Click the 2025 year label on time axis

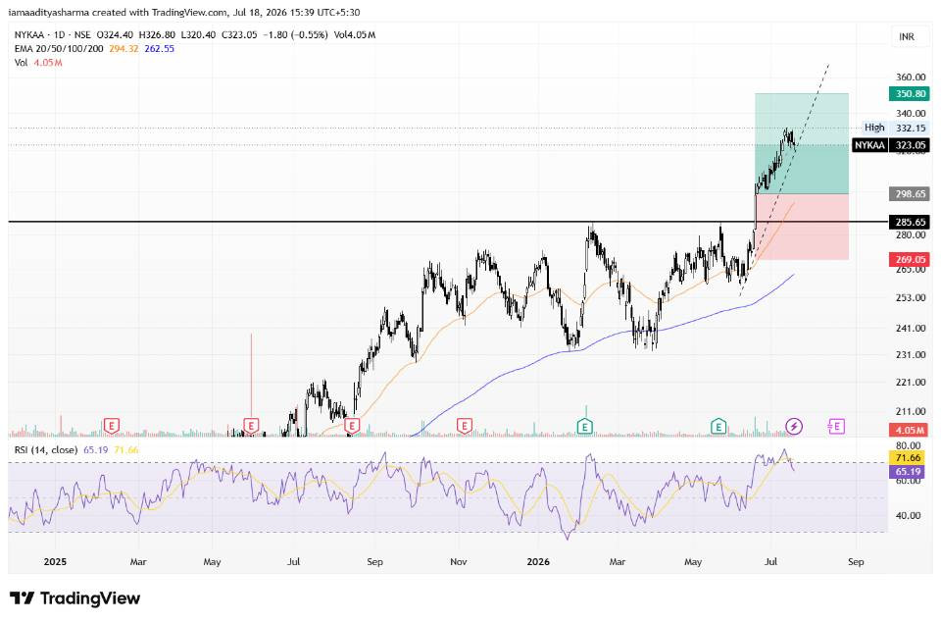point(55,562)
